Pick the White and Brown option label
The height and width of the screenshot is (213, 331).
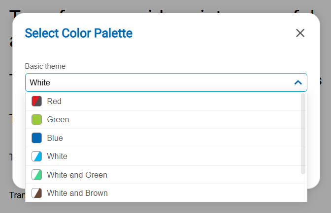(x=77, y=193)
